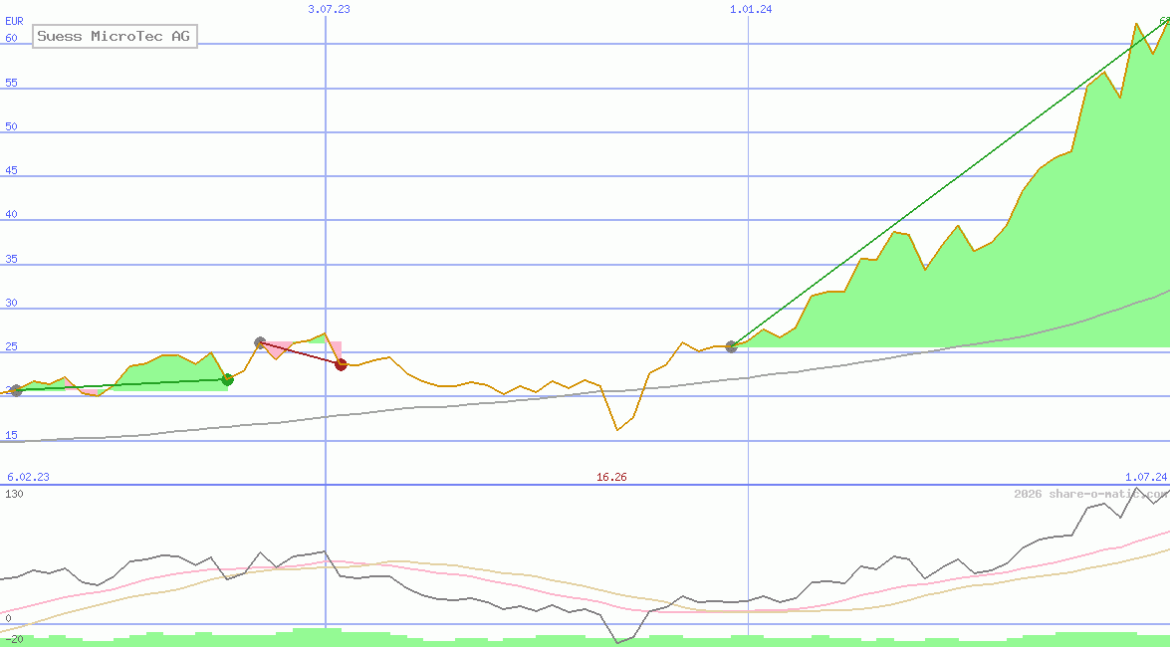
Task: Click the green marker ending the first trend line
Action: [x=227, y=379]
